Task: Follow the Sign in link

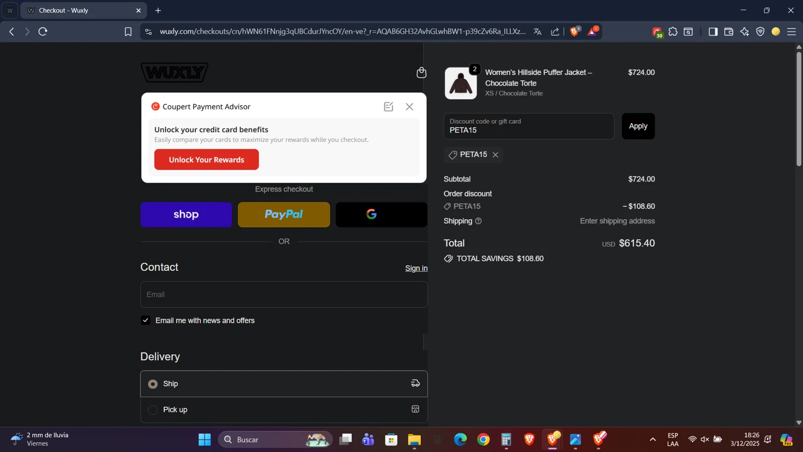Action: pos(416,268)
